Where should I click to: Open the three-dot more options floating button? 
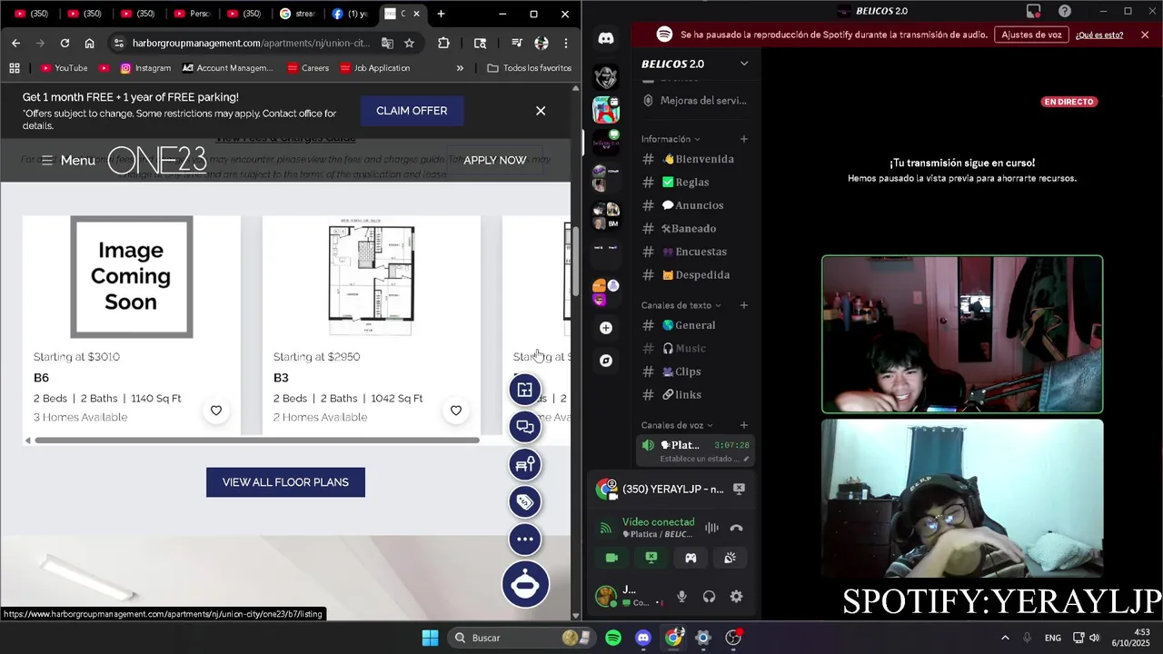[525, 539]
